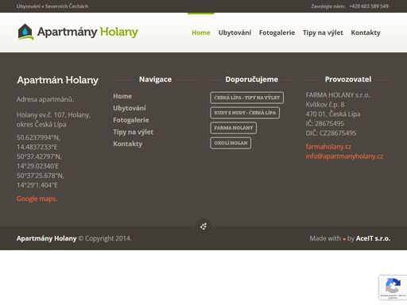The width and height of the screenshot is (407, 305).
Task: Open the Home menu item in header
Action: tap(201, 33)
